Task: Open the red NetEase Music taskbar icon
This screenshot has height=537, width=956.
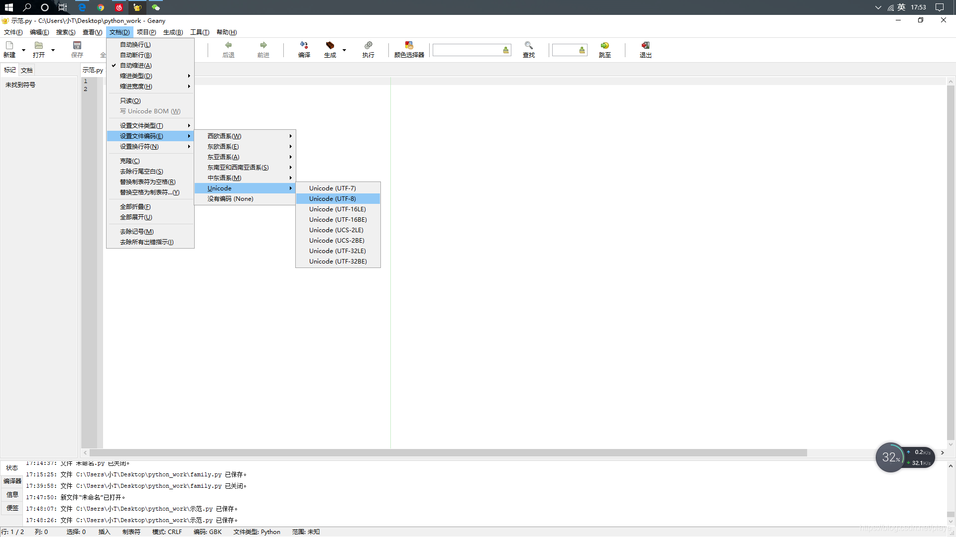Action: point(119,7)
